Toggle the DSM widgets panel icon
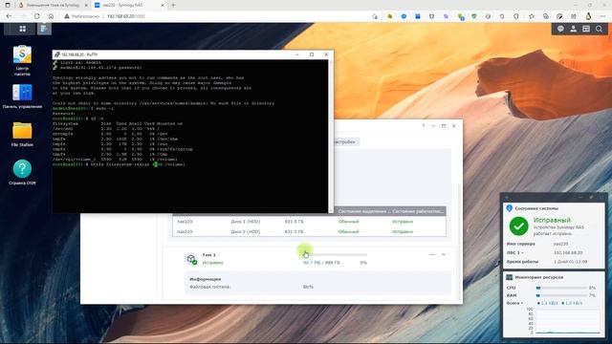Image resolution: width=612 pixels, height=344 pixels. point(586,29)
